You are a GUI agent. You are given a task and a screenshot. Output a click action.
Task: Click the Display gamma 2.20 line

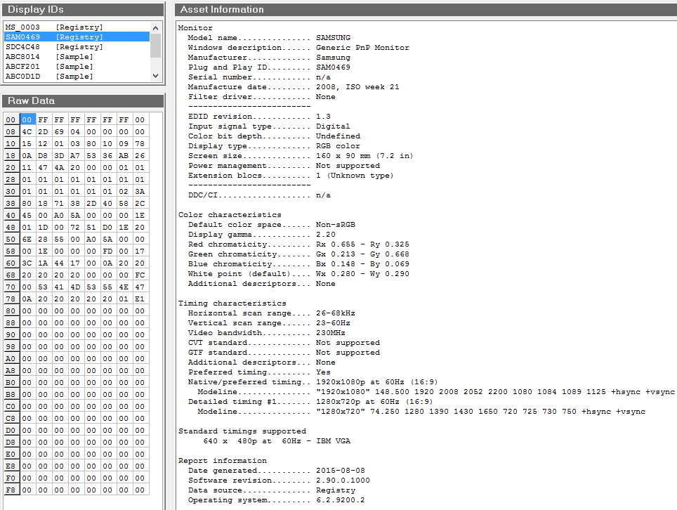pos(262,235)
